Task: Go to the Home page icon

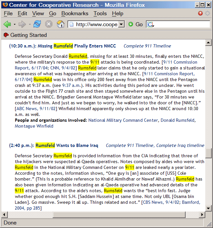Action: pos(60,24)
